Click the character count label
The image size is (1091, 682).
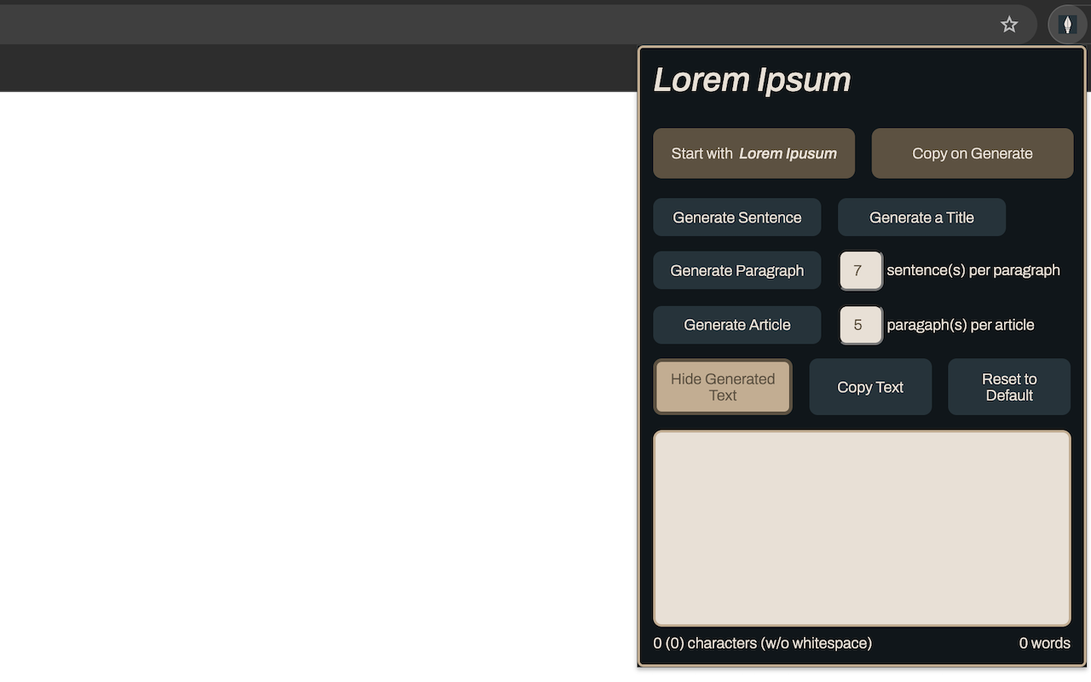point(762,643)
